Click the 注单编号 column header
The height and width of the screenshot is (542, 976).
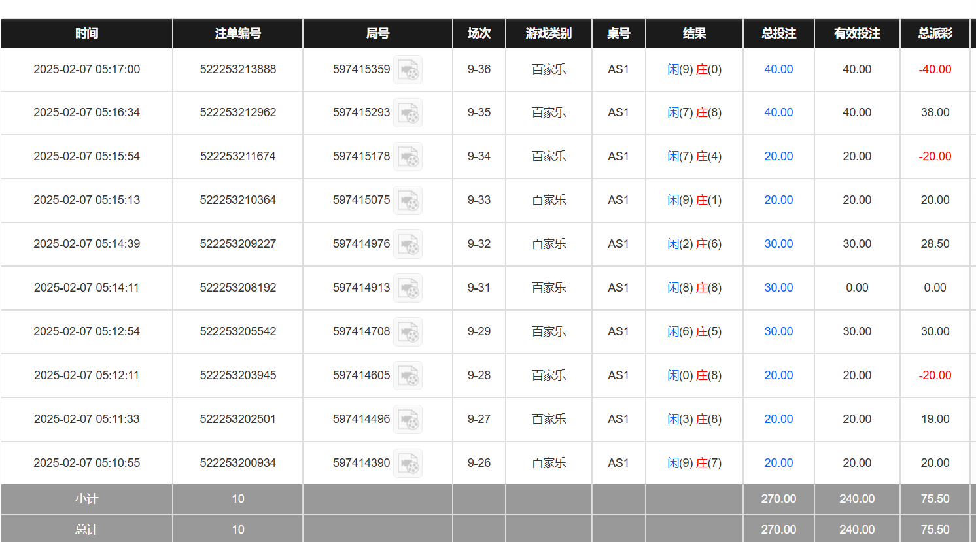click(x=237, y=33)
